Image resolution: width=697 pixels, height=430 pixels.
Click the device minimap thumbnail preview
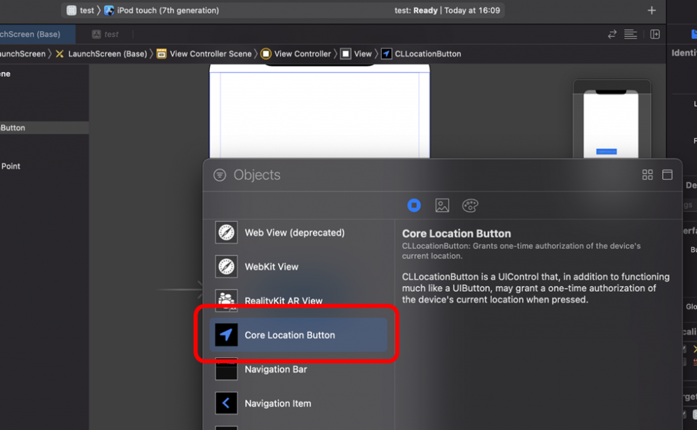[612, 119]
